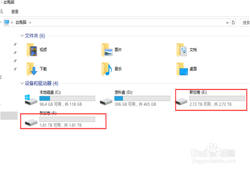Screen dimensions: 250x170
Task: Click the This PC computer icon in address bar
Action: [x=6, y=23]
